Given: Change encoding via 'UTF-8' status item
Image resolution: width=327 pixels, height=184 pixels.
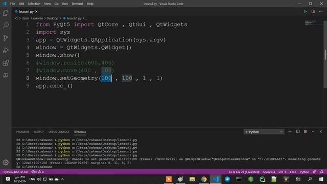Looking at the screenshot, I should point(283,172).
